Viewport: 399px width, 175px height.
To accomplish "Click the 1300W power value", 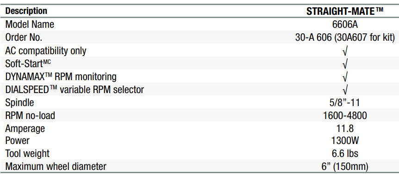I will click(345, 141).
